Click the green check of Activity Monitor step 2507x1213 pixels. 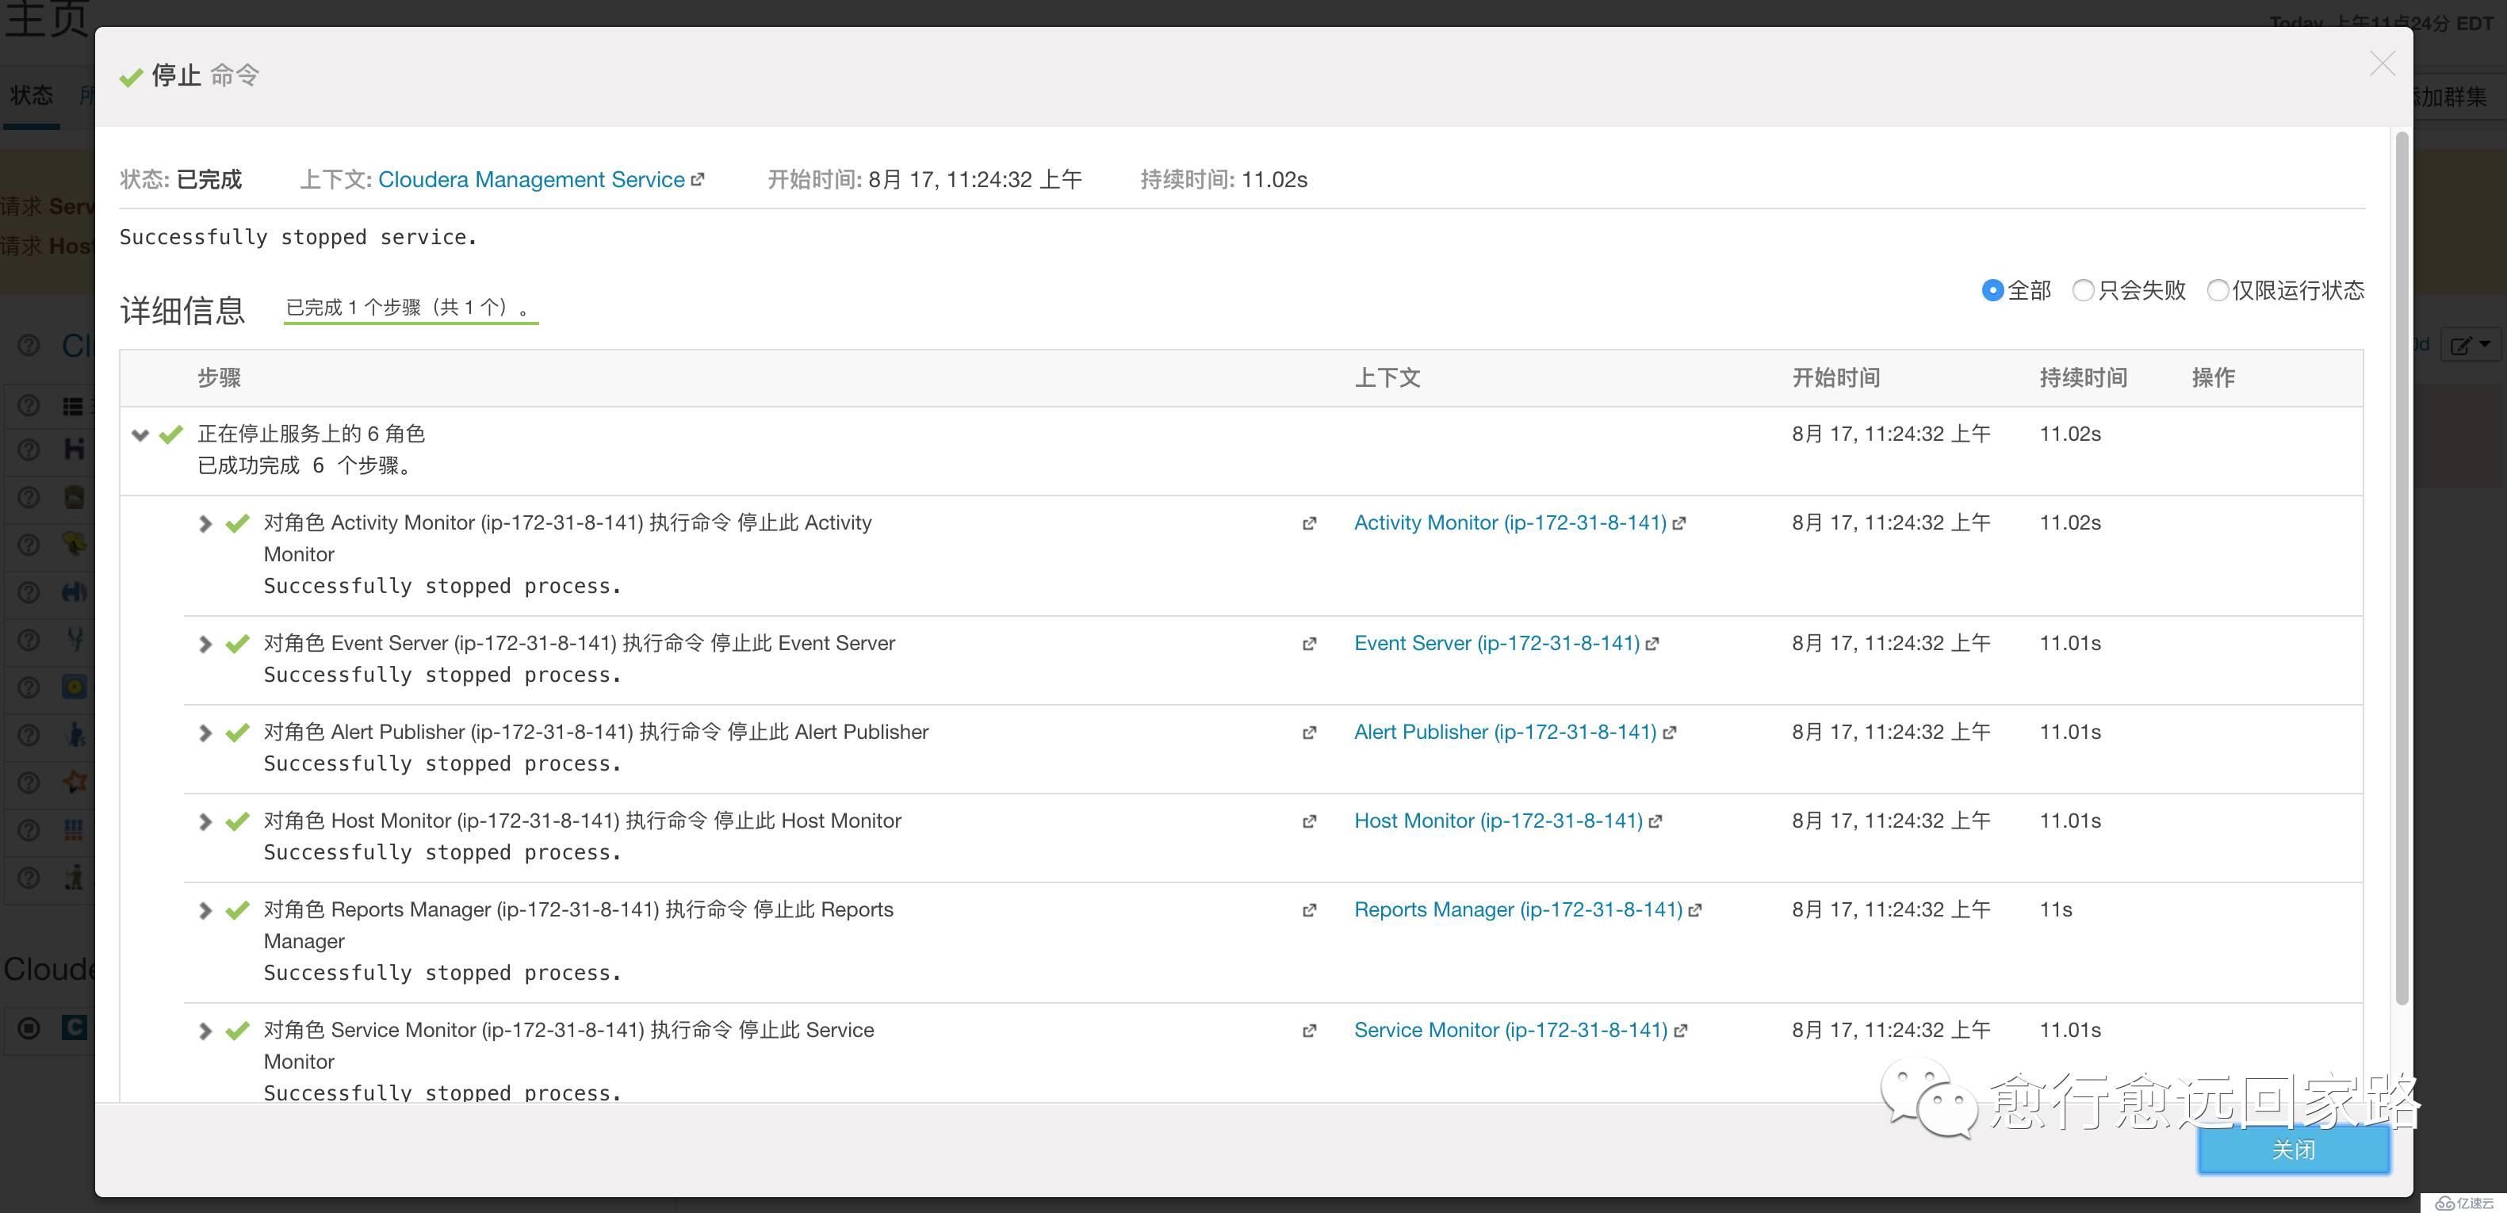coord(236,524)
